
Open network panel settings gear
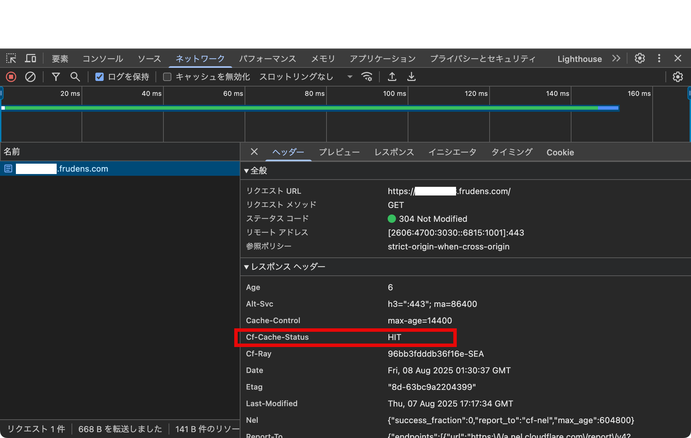678,76
